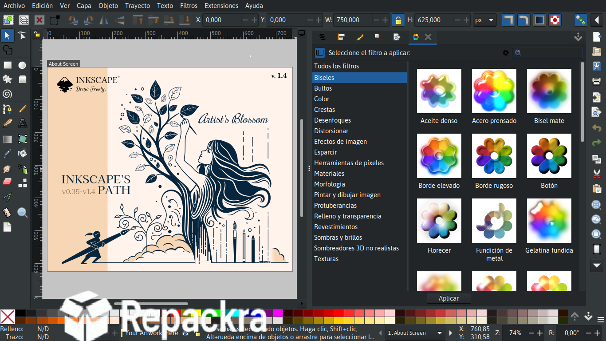Click the Deselect icon with red X

(x=39, y=20)
